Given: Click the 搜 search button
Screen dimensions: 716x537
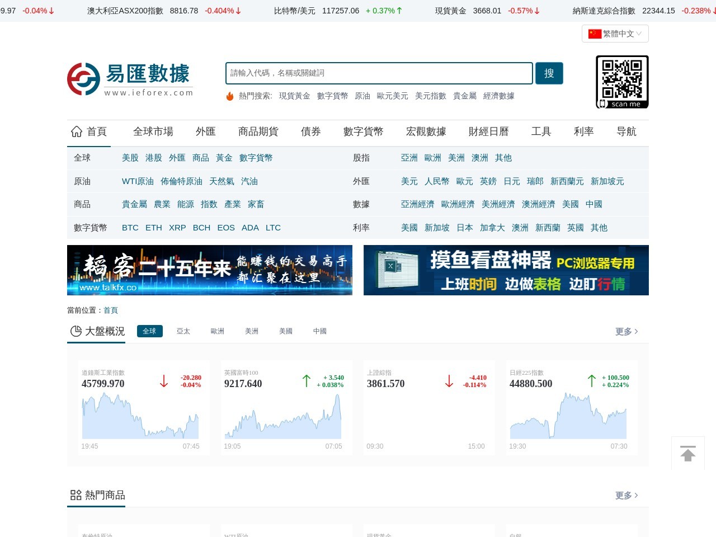Looking at the screenshot, I should (549, 73).
